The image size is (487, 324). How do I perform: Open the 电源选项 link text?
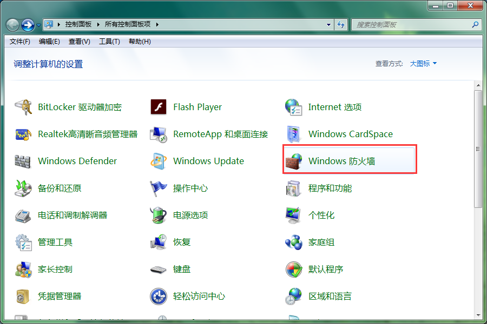tap(190, 215)
